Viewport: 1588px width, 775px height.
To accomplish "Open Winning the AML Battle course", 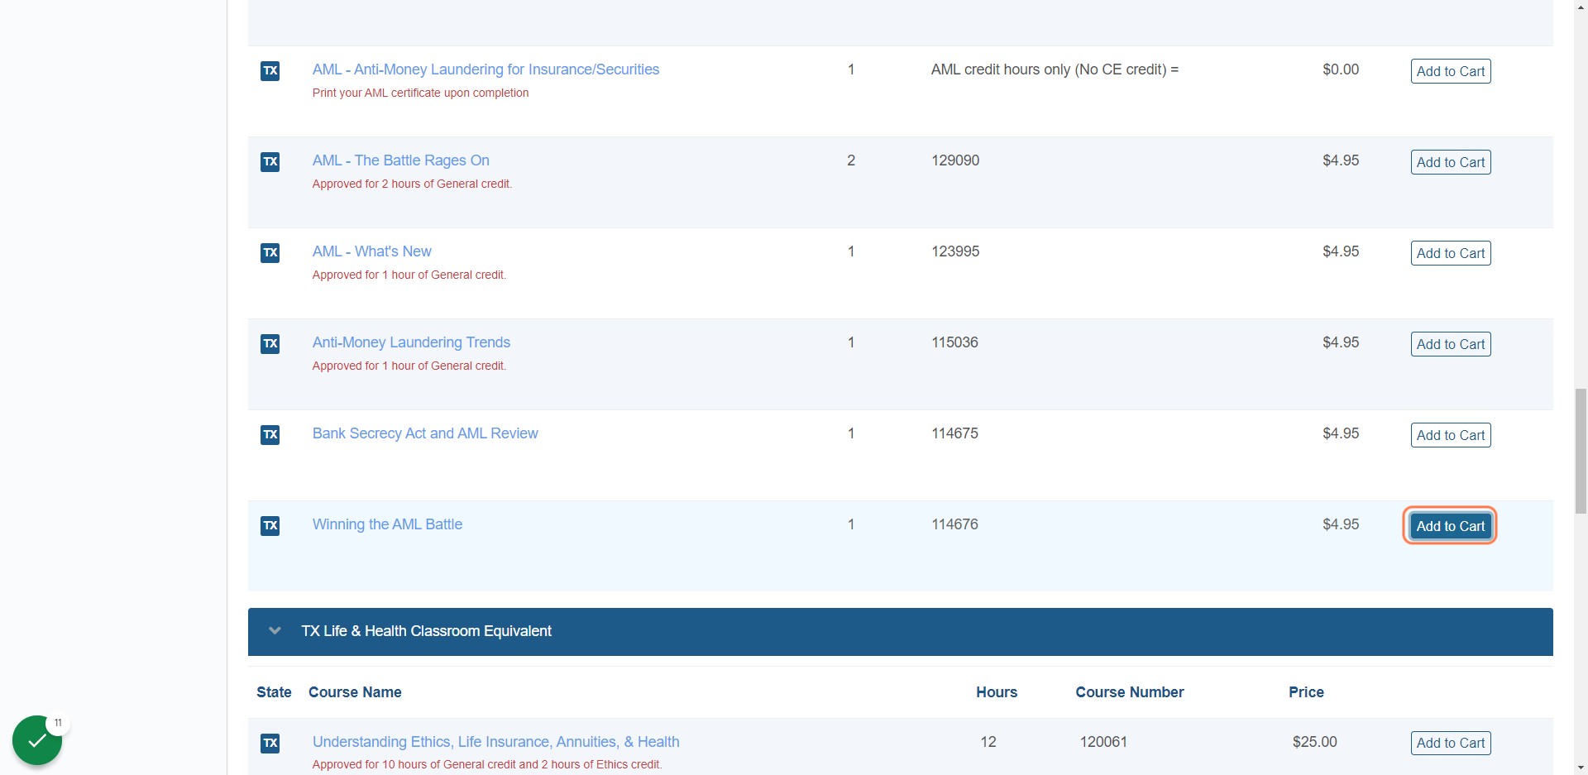I will click(x=387, y=524).
